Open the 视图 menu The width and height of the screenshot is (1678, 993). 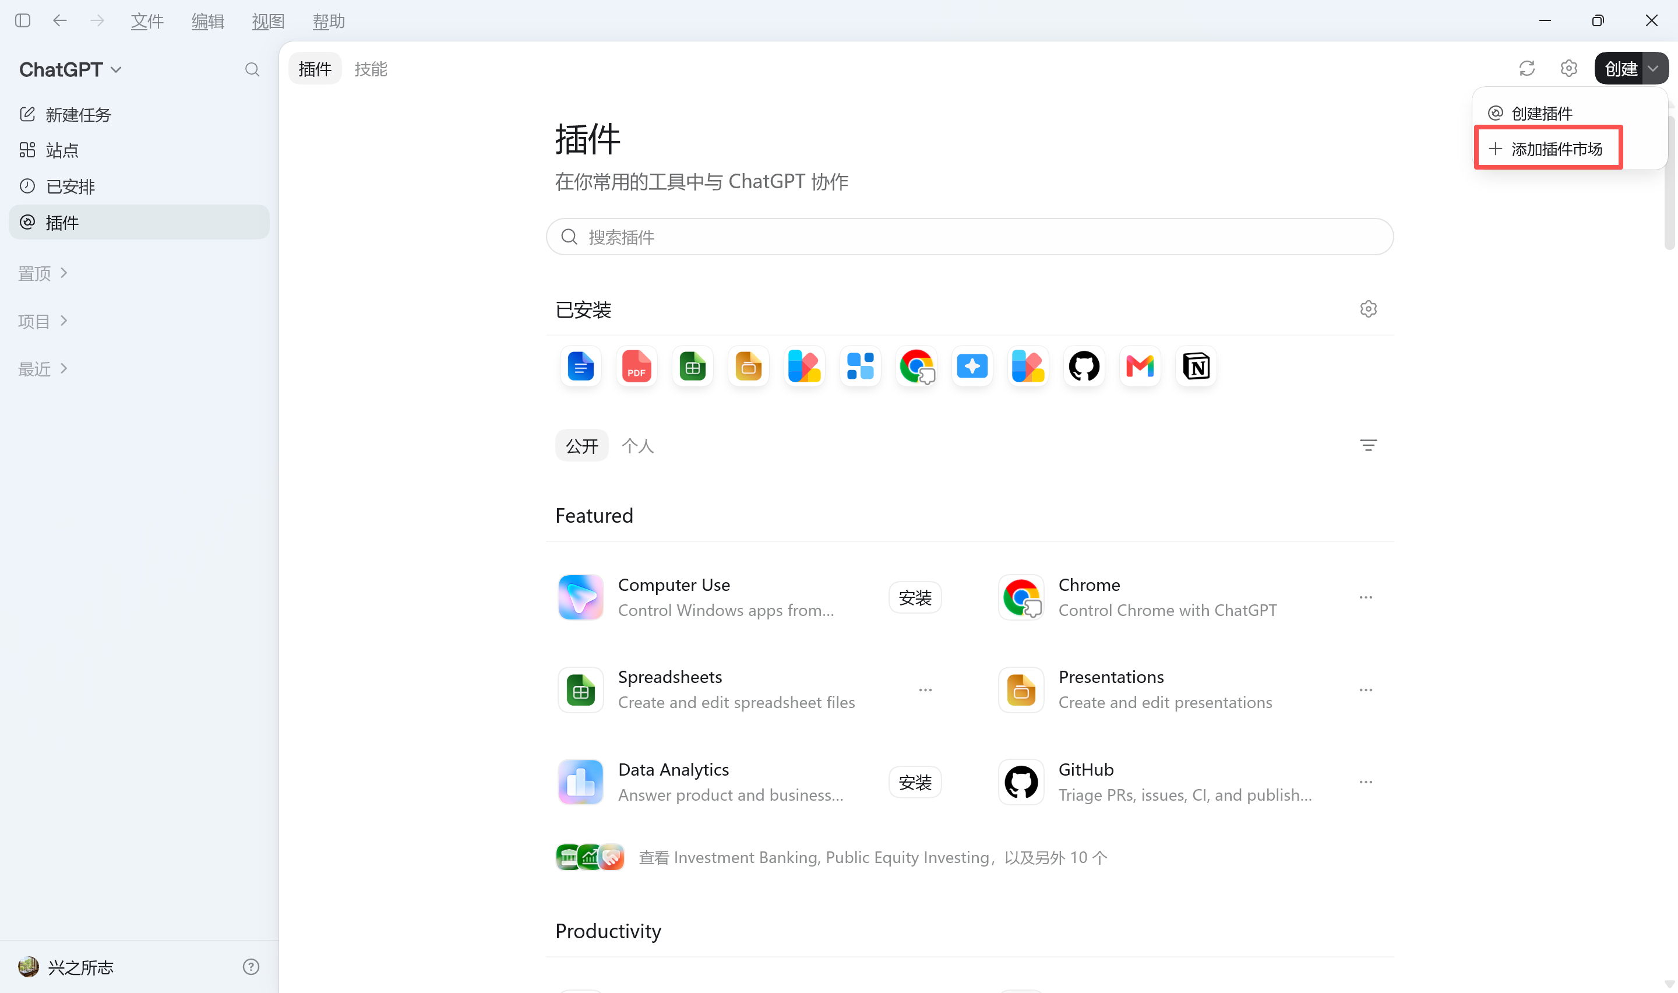click(x=268, y=22)
